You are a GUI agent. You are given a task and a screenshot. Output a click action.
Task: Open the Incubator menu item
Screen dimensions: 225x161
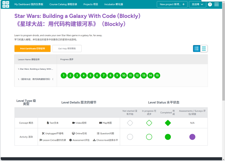pyautogui.click(x=114, y=4)
